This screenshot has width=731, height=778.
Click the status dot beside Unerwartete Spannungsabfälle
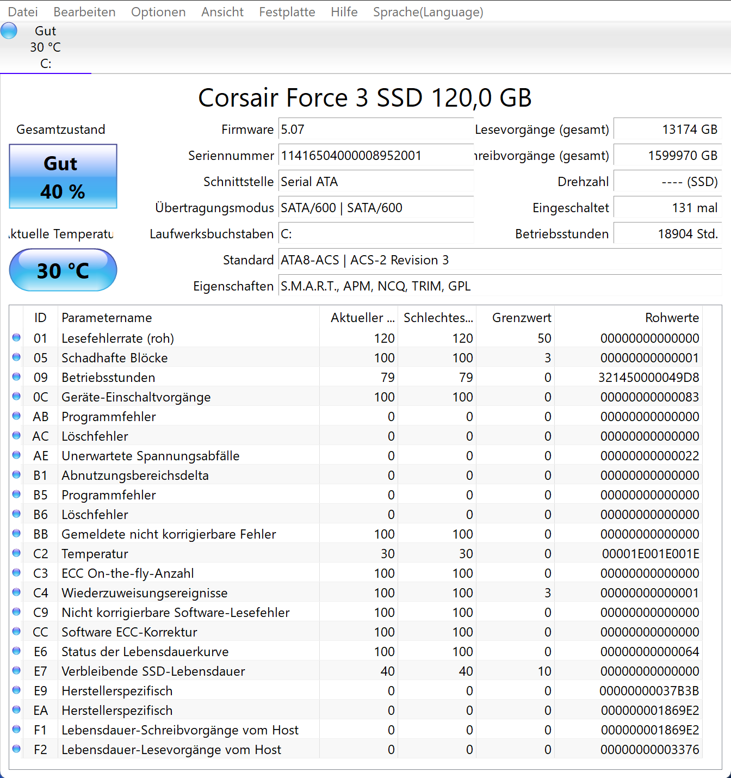pos(16,455)
